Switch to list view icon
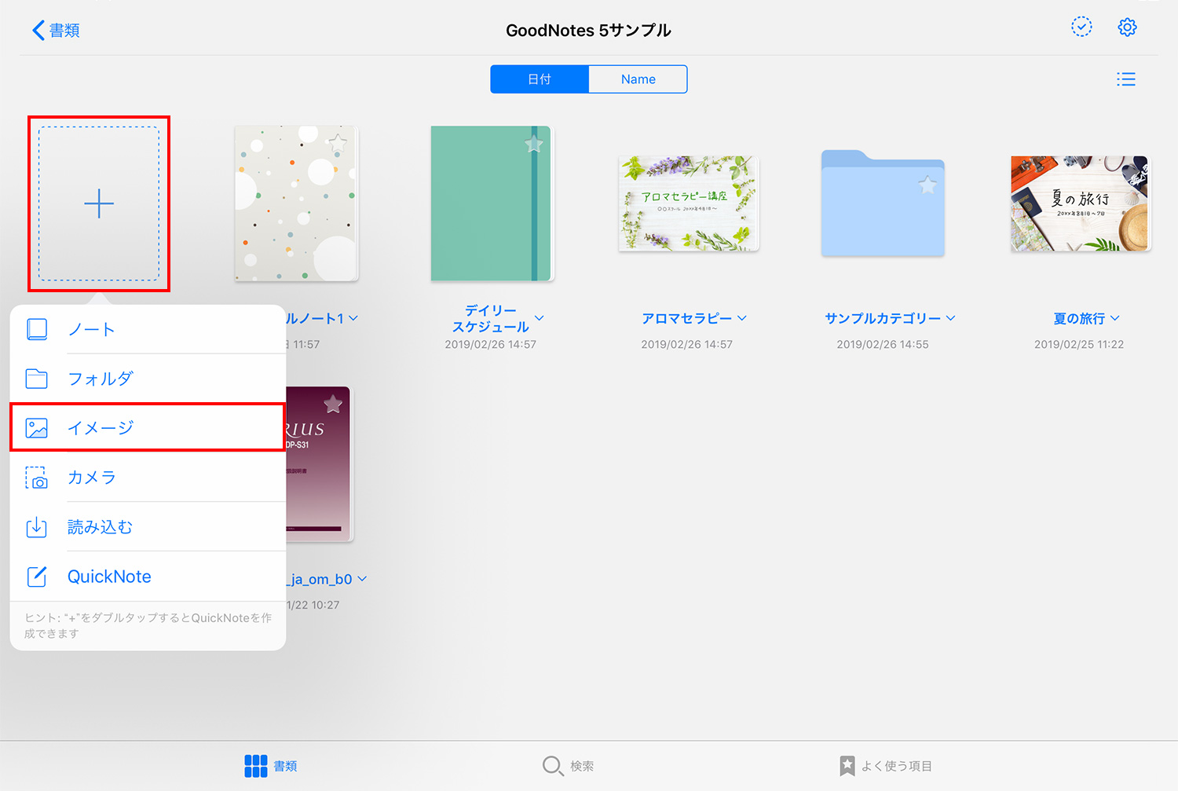Screen dimensions: 1178x791 (1126, 79)
